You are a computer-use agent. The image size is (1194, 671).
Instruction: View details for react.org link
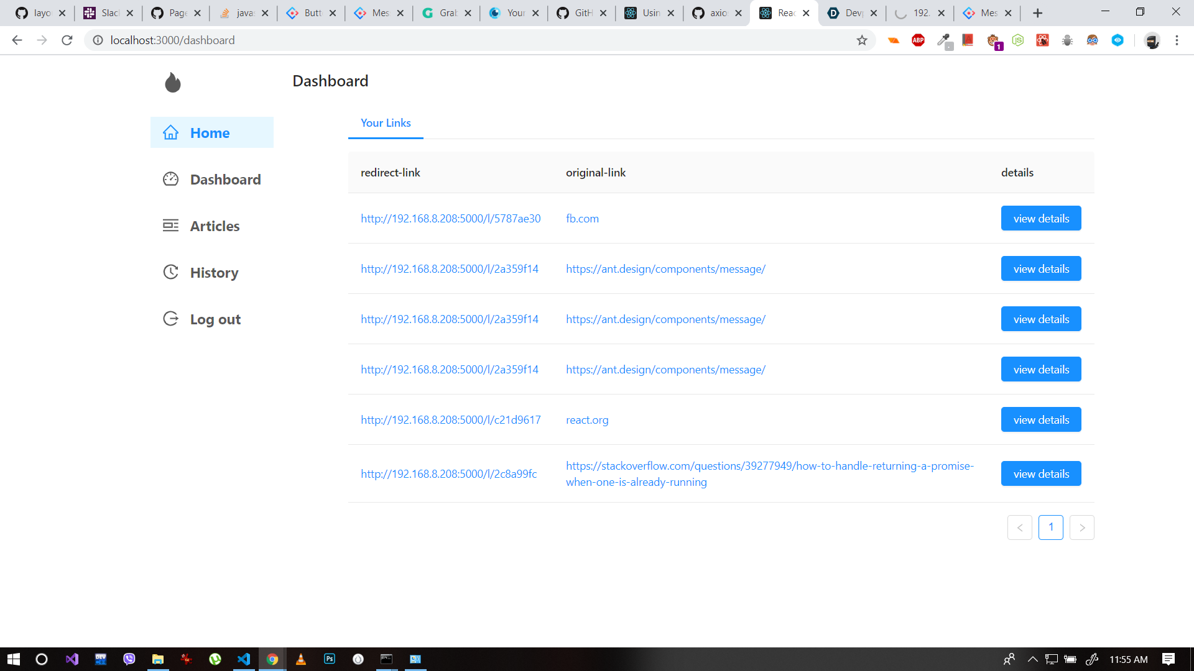(x=1040, y=420)
